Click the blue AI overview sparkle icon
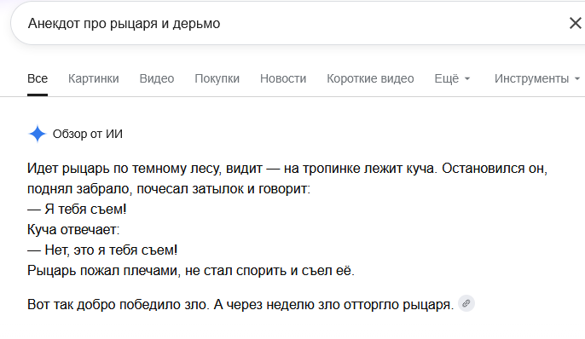The image size is (585, 339). (x=37, y=134)
